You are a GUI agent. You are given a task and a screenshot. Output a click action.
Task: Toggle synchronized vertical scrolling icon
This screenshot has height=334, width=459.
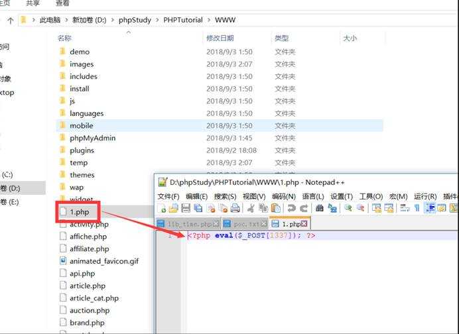(x=376, y=208)
